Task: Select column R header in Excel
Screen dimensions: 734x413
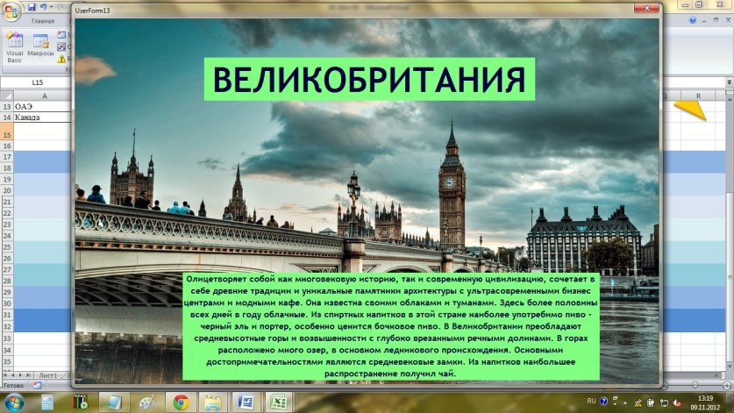Action: click(698, 96)
